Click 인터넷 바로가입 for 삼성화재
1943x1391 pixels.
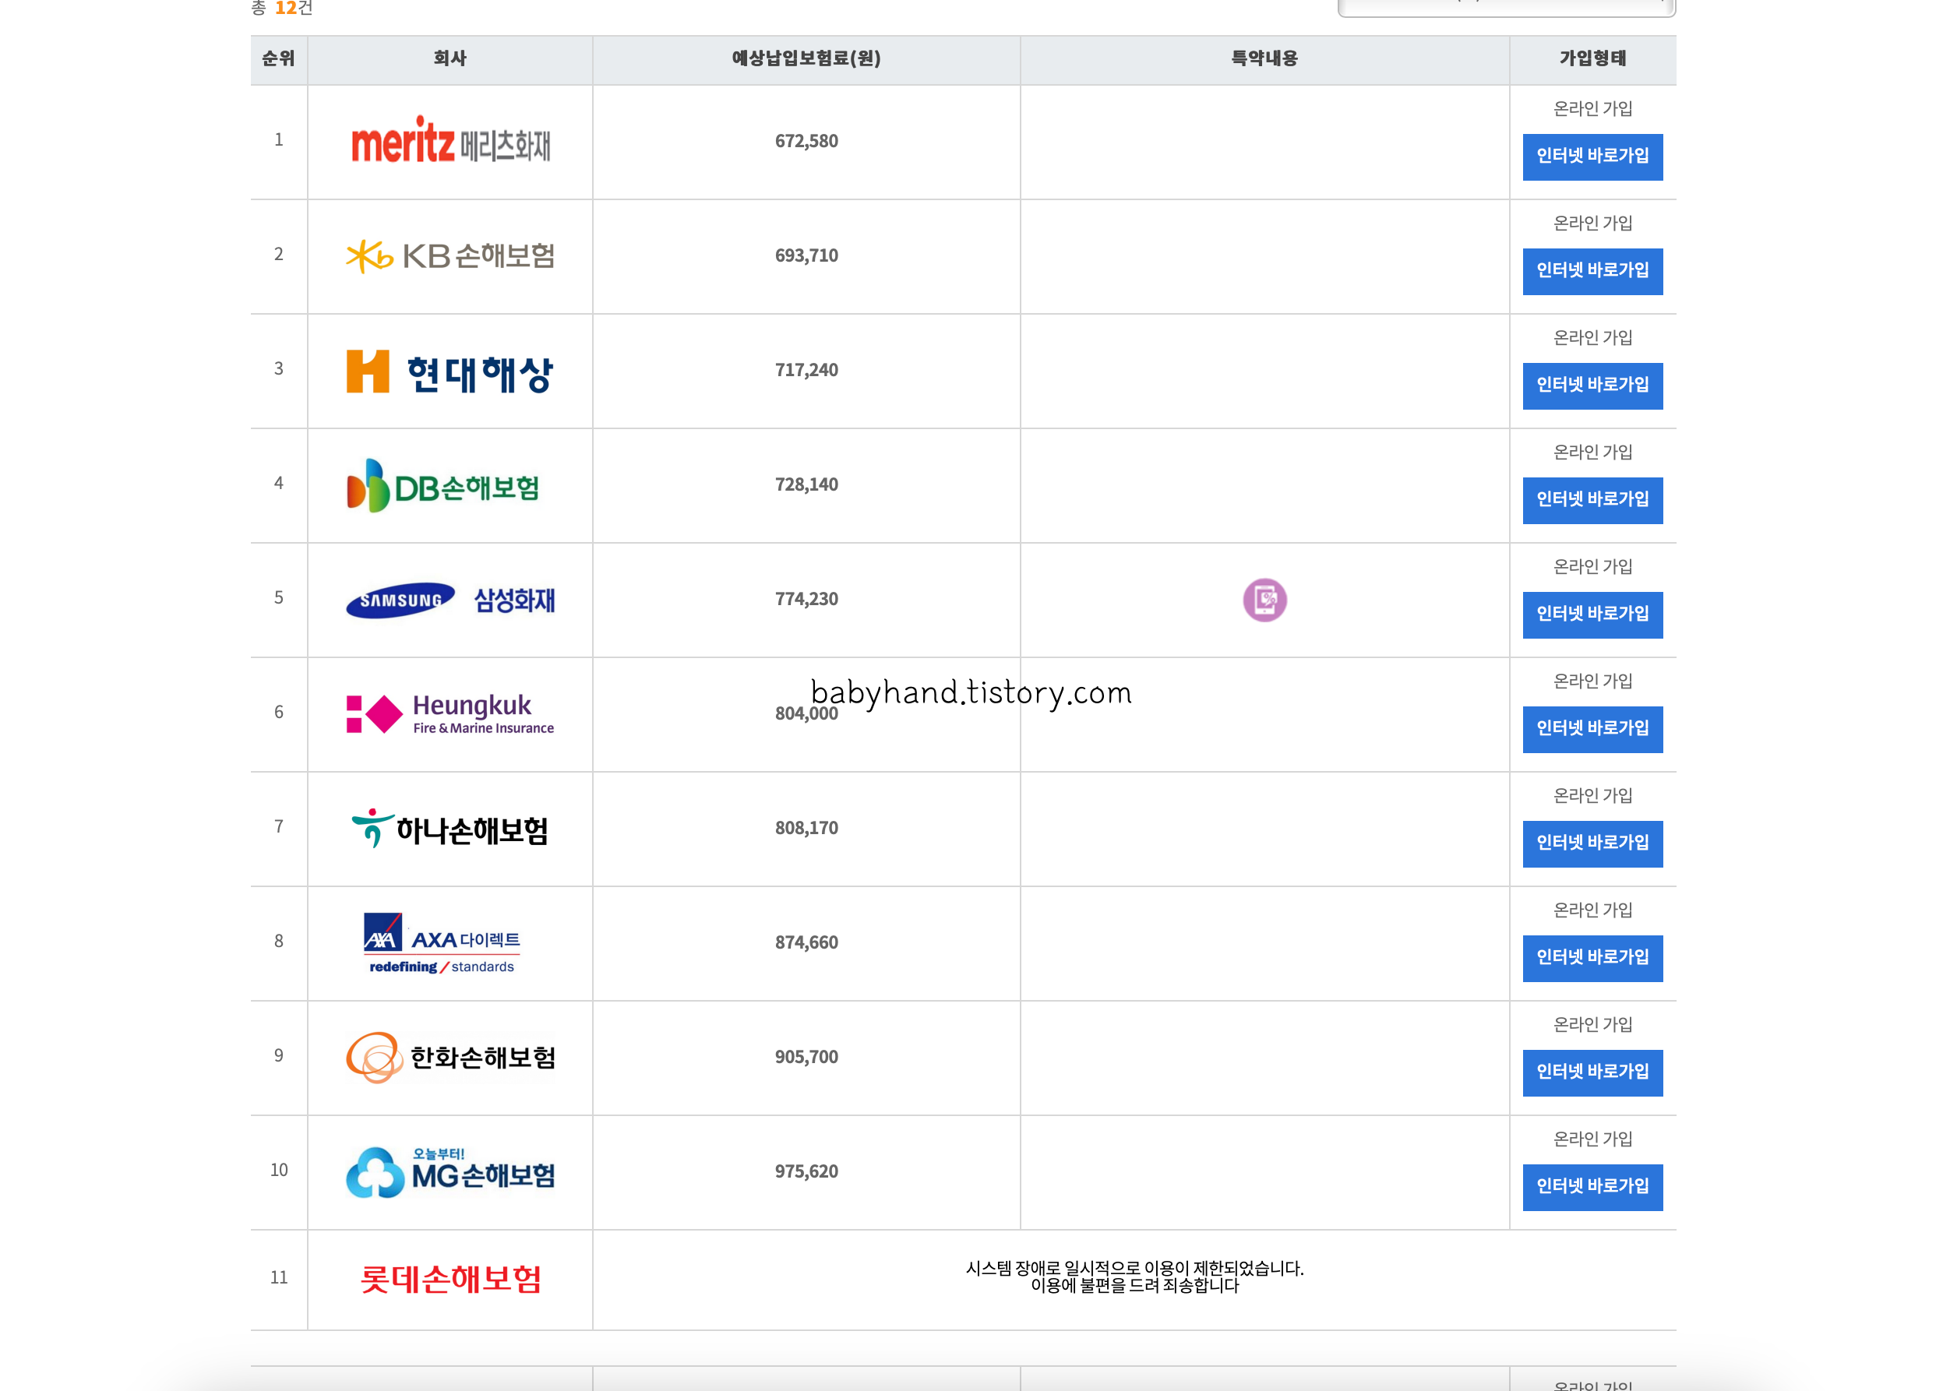pos(1592,615)
